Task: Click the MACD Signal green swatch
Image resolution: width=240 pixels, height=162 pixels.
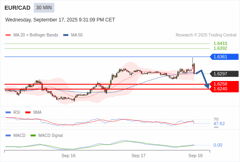Action: (x=33, y=136)
